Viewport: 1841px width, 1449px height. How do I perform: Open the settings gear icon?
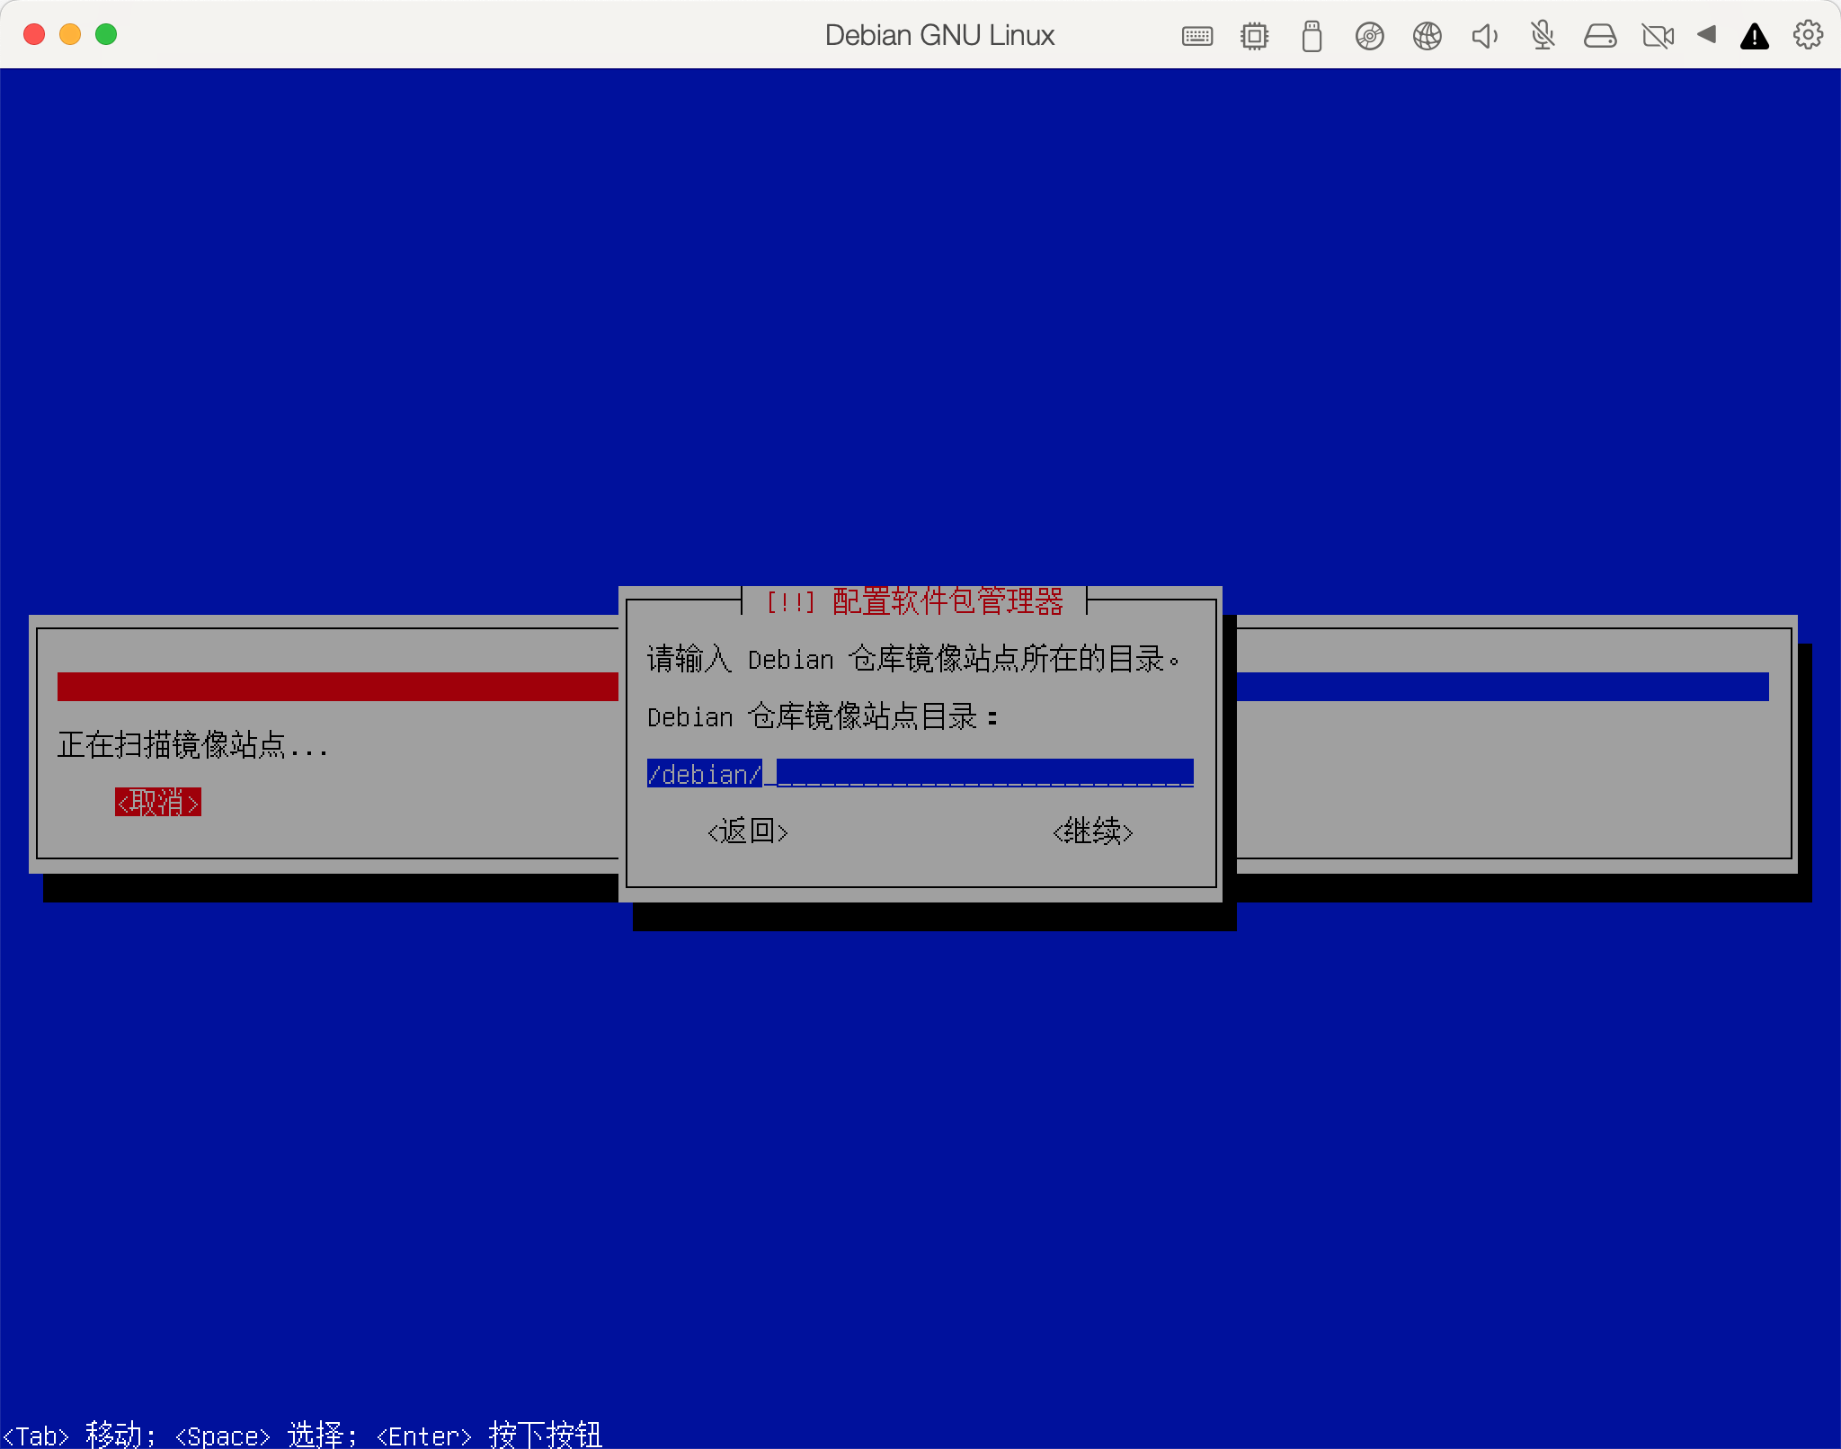(1808, 35)
